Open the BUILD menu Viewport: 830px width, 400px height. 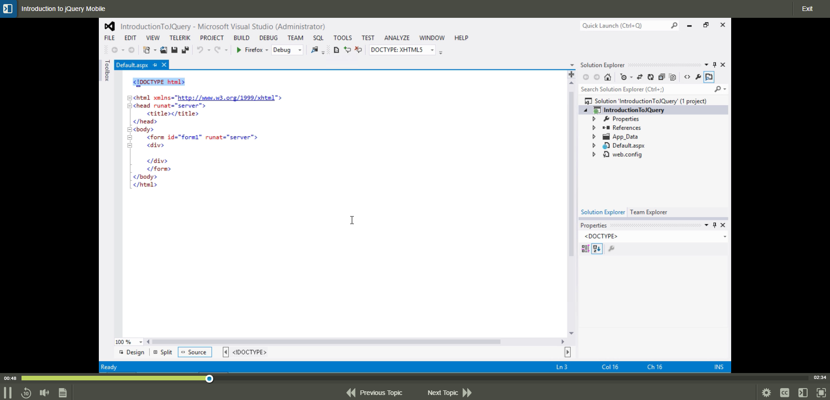click(x=242, y=38)
